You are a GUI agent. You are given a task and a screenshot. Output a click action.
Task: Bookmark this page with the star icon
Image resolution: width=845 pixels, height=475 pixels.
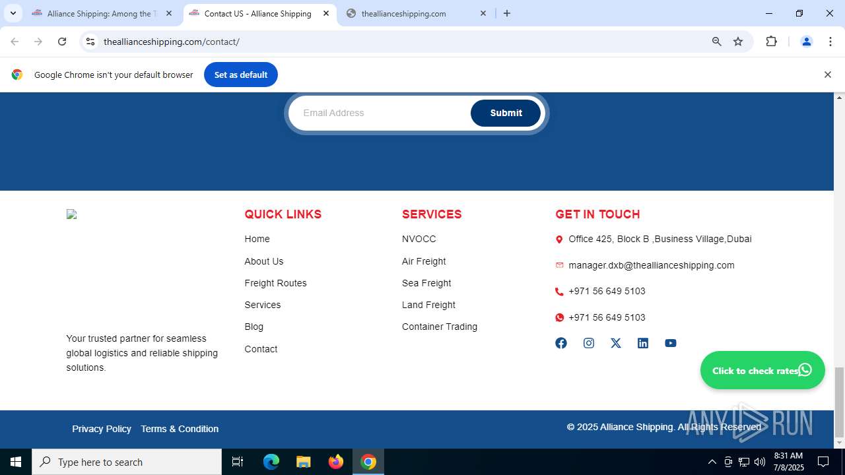coord(738,42)
